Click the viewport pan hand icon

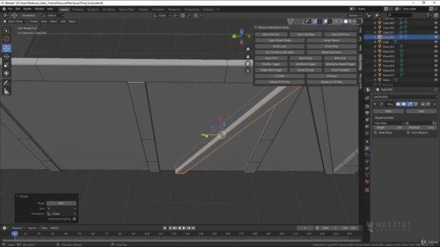tap(247, 56)
